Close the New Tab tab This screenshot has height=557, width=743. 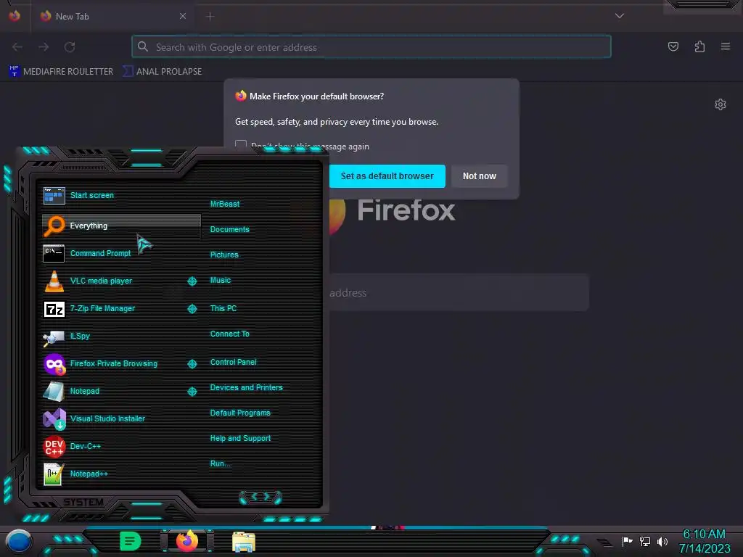click(x=182, y=16)
